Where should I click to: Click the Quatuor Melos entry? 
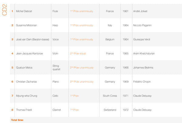coord(24,67)
